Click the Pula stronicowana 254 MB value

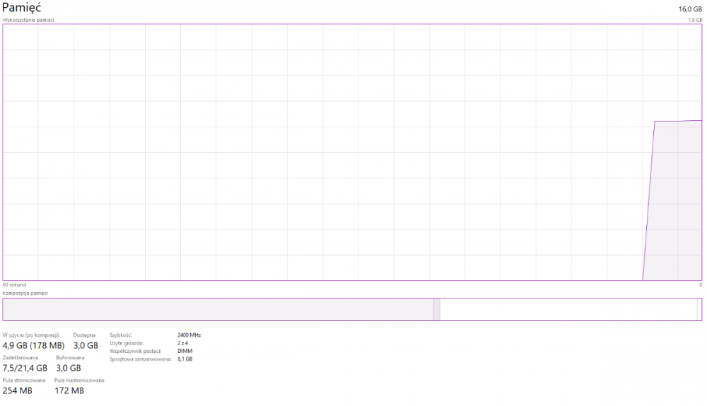17,390
